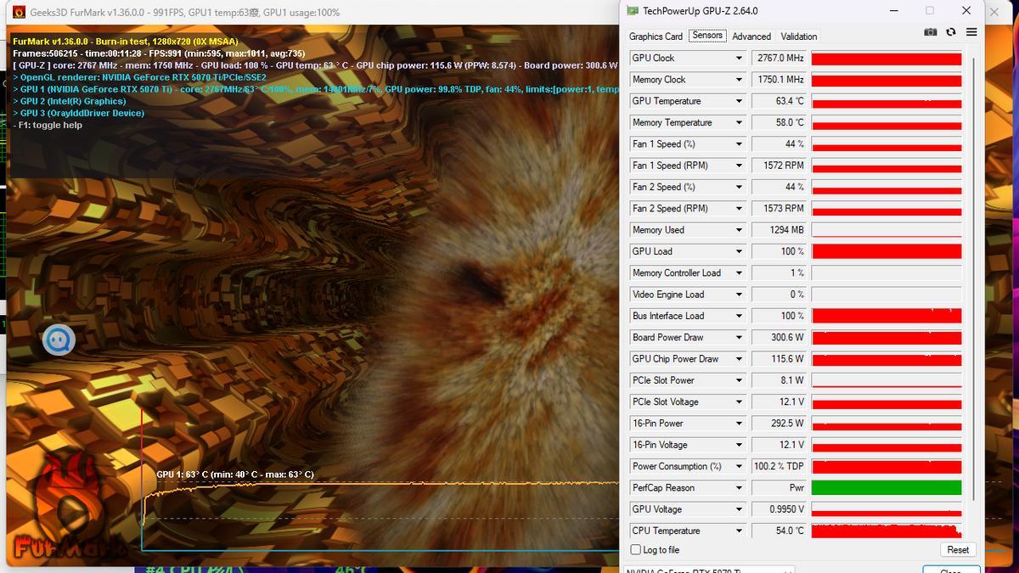The width and height of the screenshot is (1019, 573).
Task: Open the 16-Pin Voltage dropdown
Action: click(739, 446)
